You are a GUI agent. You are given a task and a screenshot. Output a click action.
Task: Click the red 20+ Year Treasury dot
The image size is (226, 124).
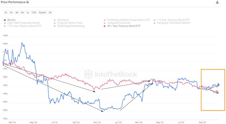[105, 26]
